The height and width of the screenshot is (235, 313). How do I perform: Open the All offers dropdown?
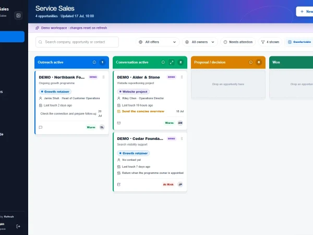[158, 42]
